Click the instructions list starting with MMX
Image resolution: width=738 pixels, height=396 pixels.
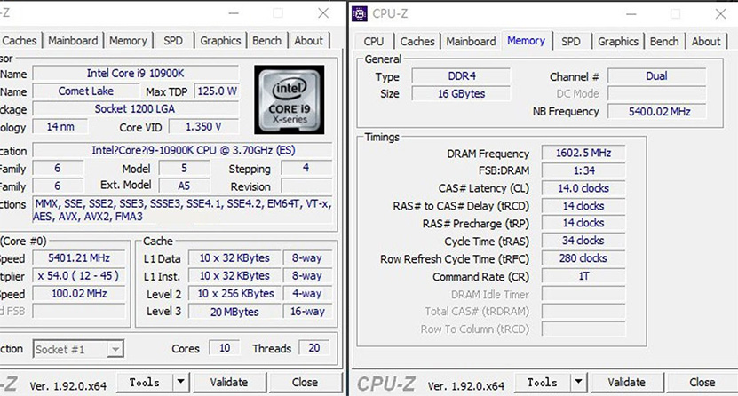click(x=183, y=210)
